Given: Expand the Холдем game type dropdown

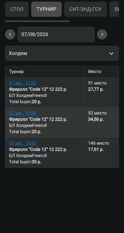Looking at the screenshot, I should point(62,53).
